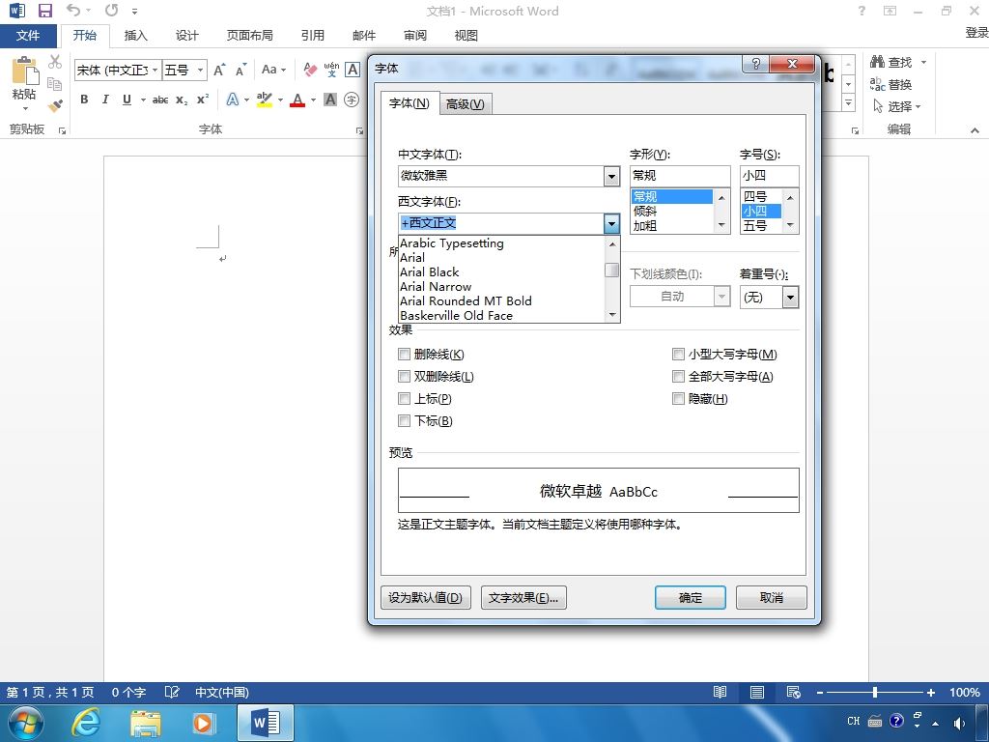
Task: Open Windows Explorer folder on taskbar
Action: (145, 723)
